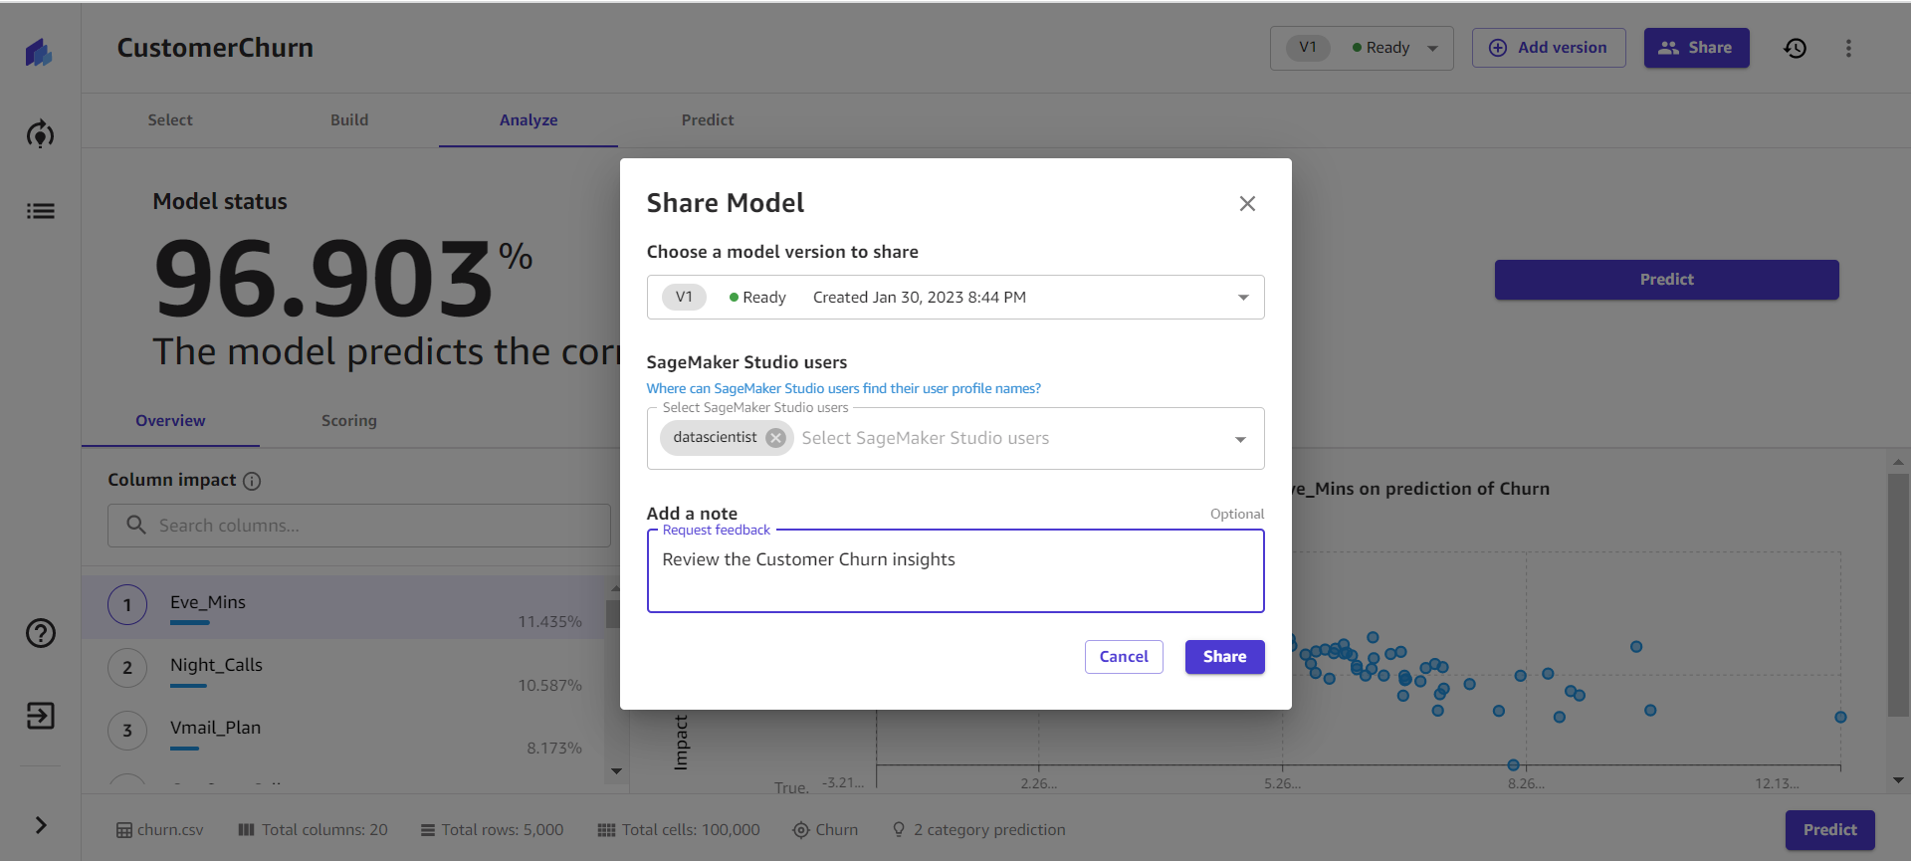The height and width of the screenshot is (861, 1911).
Task: Click the column list scroll down arrow
Action: click(x=616, y=771)
